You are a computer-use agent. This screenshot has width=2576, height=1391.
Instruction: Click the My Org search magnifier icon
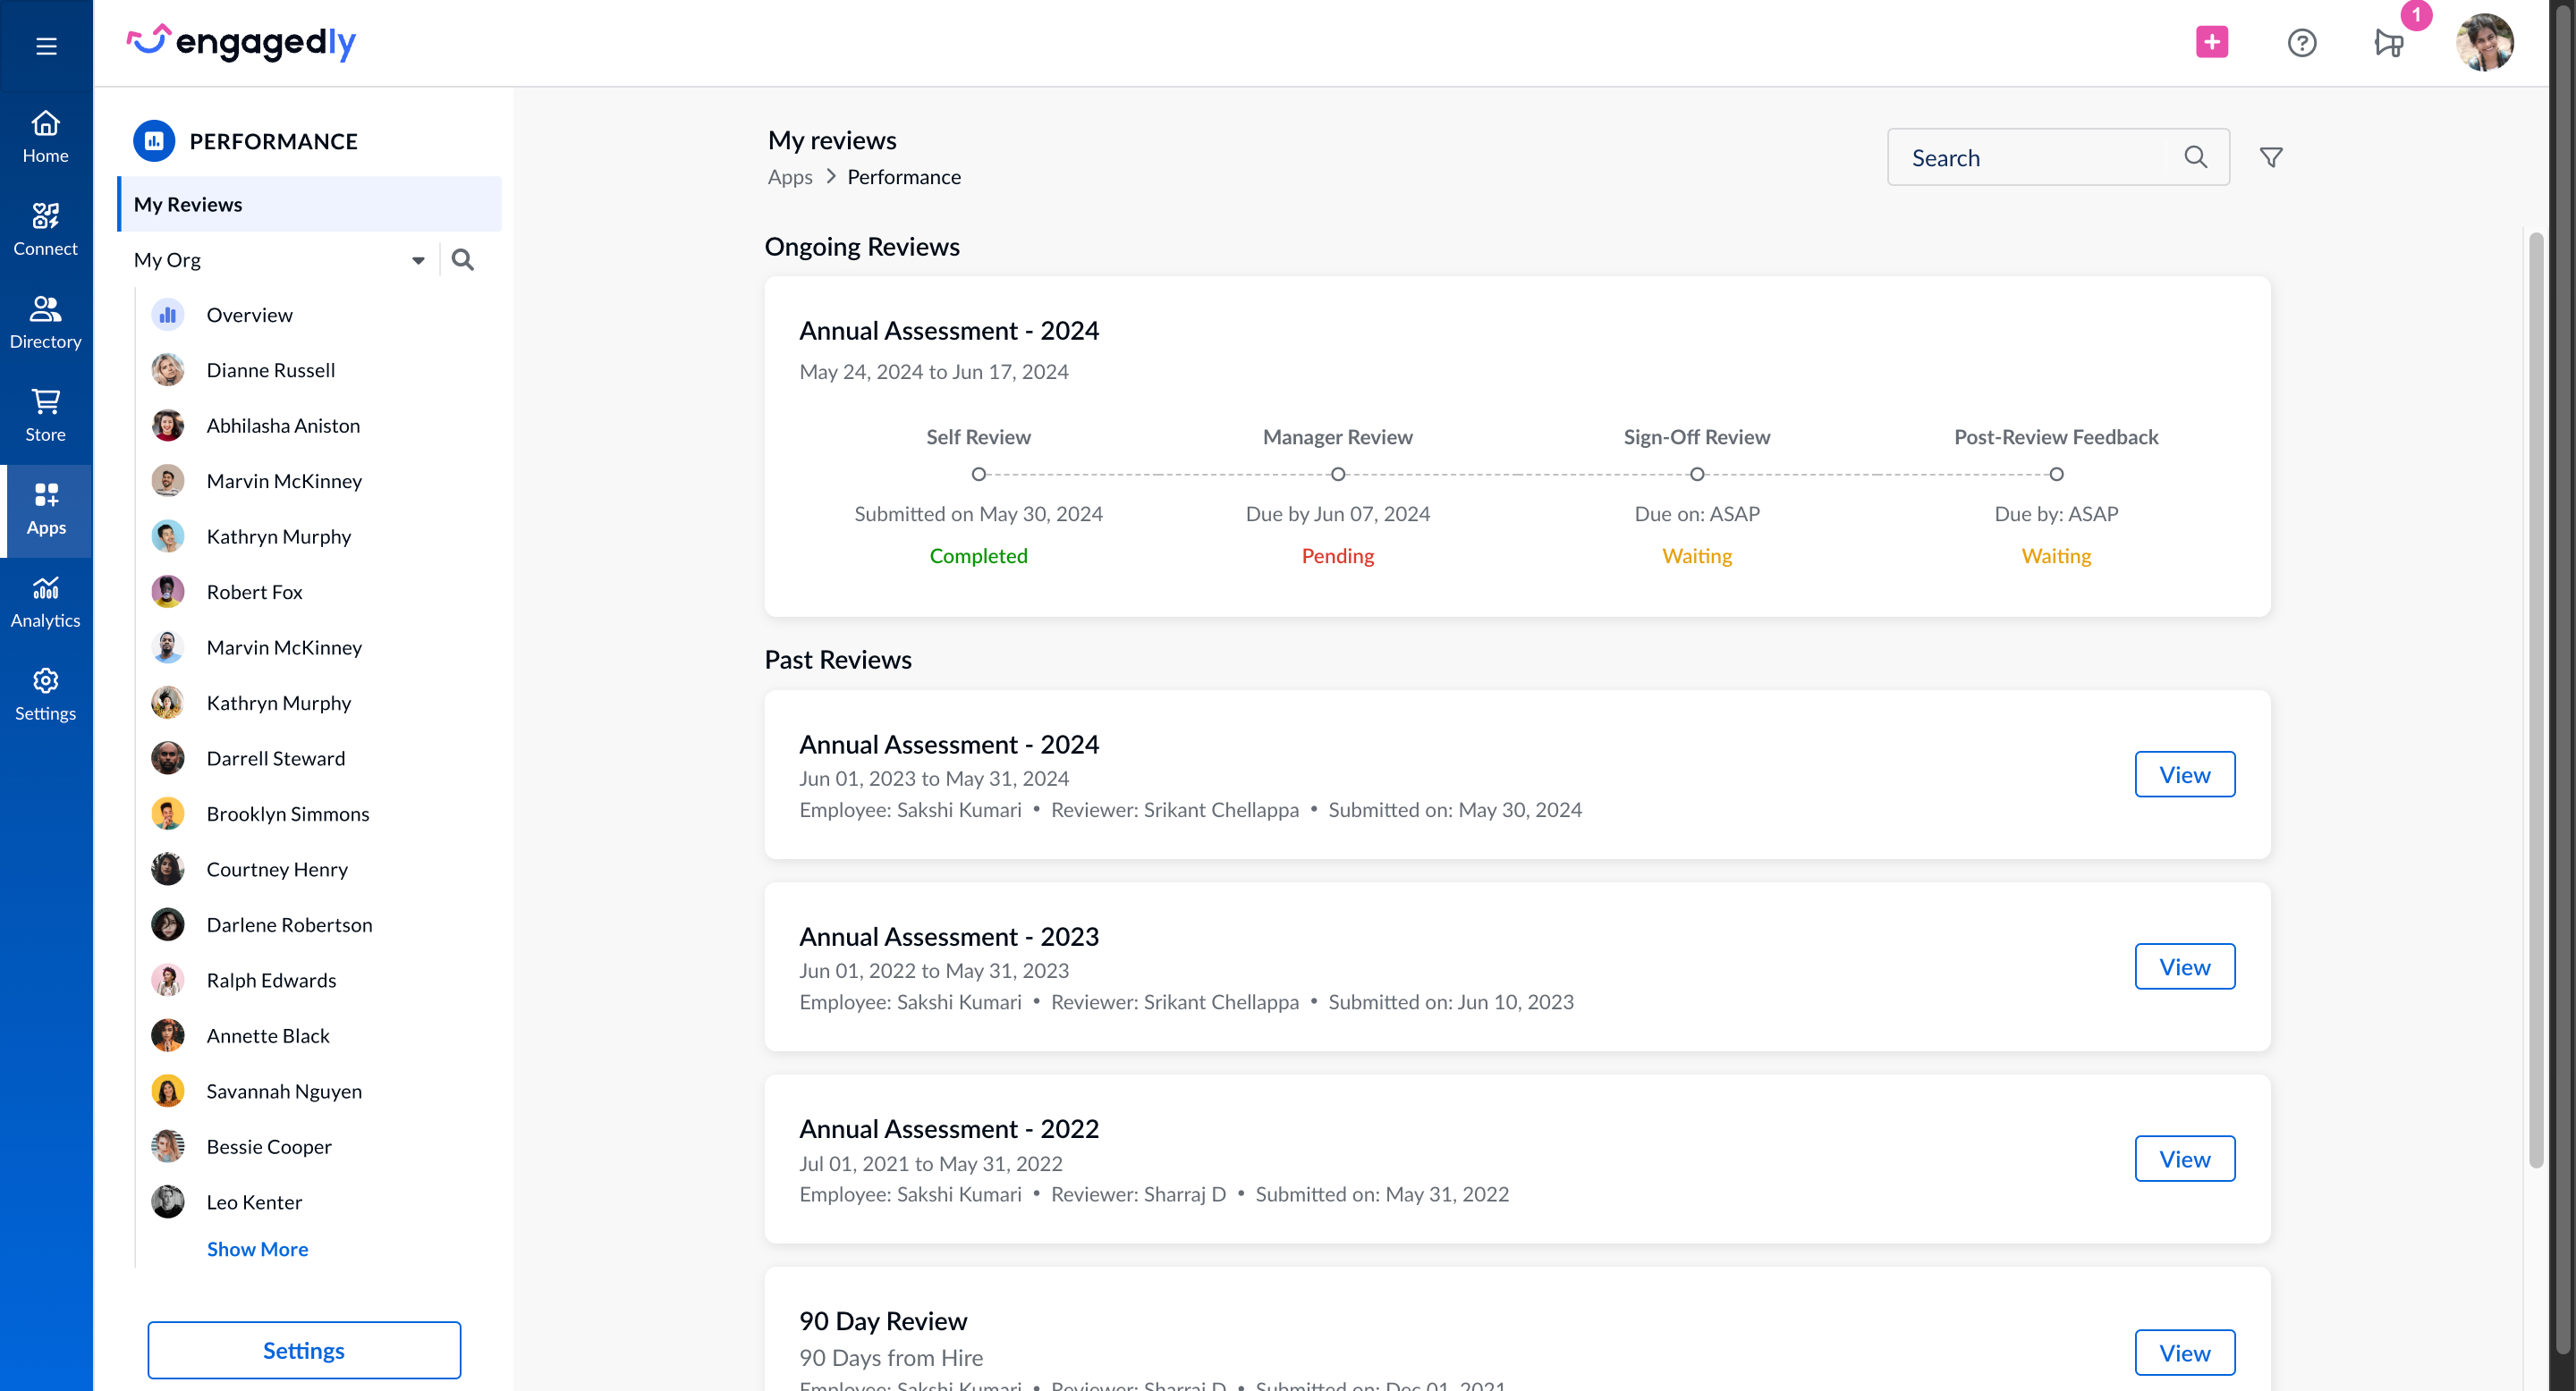point(462,260)
